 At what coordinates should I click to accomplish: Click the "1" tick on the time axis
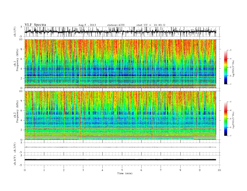44,170
